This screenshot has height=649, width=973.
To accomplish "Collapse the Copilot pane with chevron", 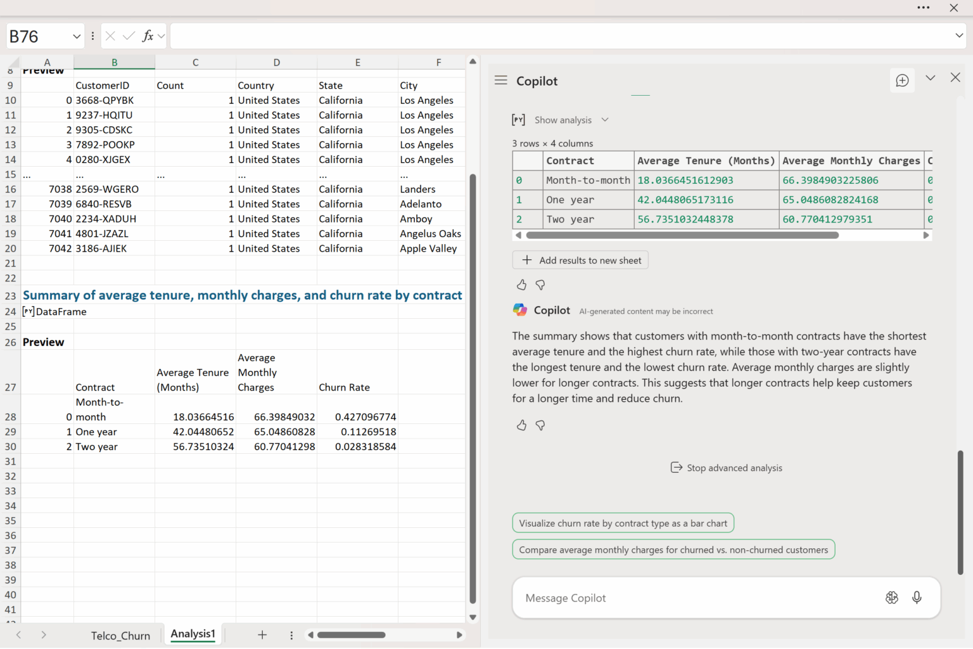I will coord(930,78).
